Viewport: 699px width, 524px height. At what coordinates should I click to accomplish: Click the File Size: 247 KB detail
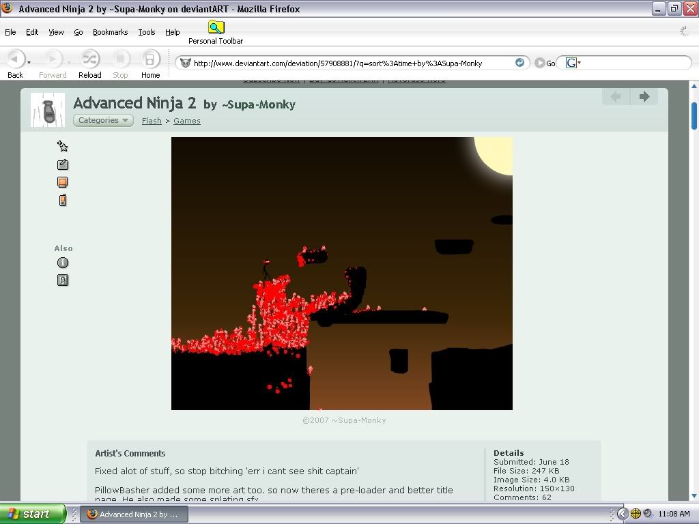tap(526, 471)
